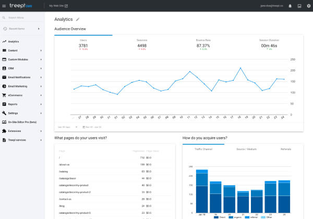This screenshot has width=313, height=219.
Task: Click the Treepl CMS logo
Action: 21,6
